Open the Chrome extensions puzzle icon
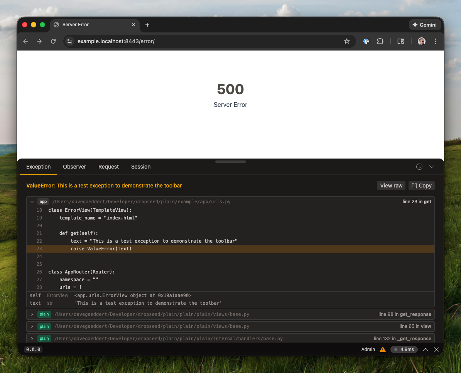This screenshot has width=461, height=373. [380, 41]
